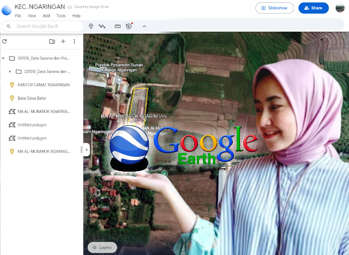349x255 pixels.
Task: Click the blue Share button
Action: [313, 8]
